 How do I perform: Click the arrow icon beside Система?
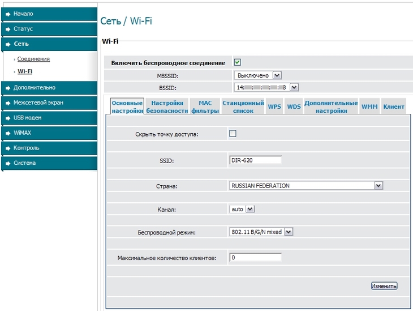point(8,163)
